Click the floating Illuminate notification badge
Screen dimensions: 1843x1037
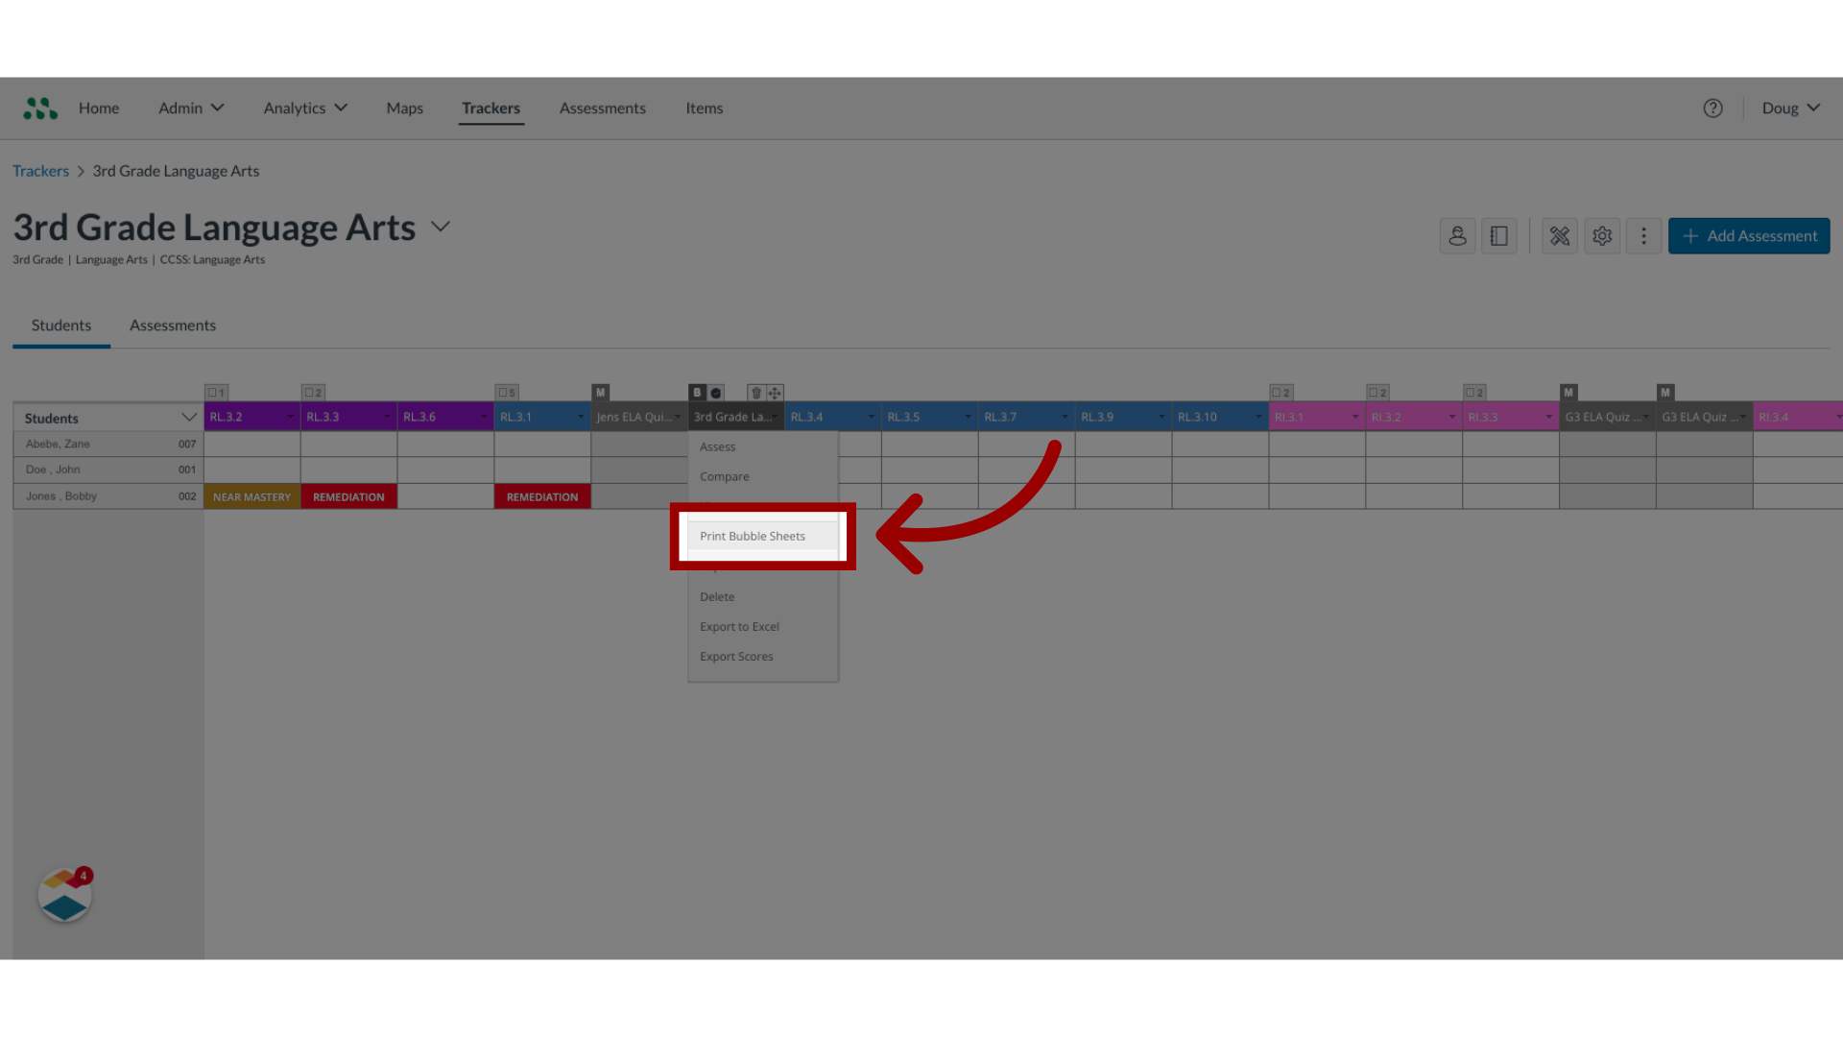(64, 898)
